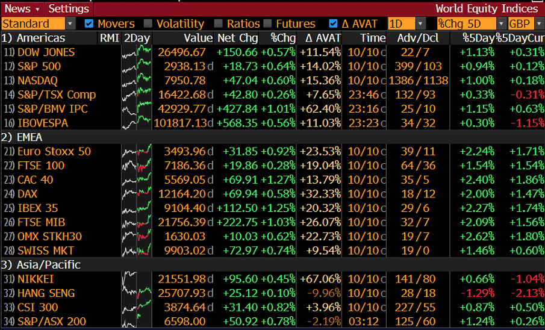The width and height of the screenshot is (545, 330).
Task: Click the IBOVESPA value 101817.13
Action: pyautogui.click(x=180, y=123)
